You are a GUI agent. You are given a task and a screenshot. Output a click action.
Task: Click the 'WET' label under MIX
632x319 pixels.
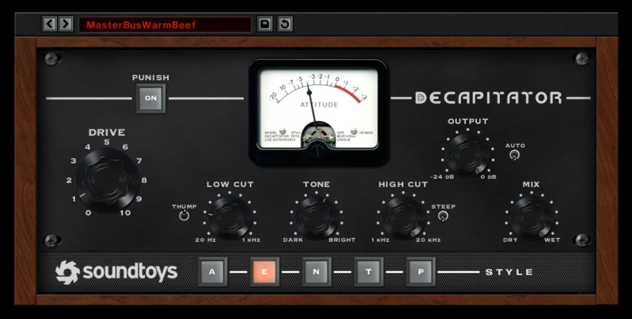[552, 240]
